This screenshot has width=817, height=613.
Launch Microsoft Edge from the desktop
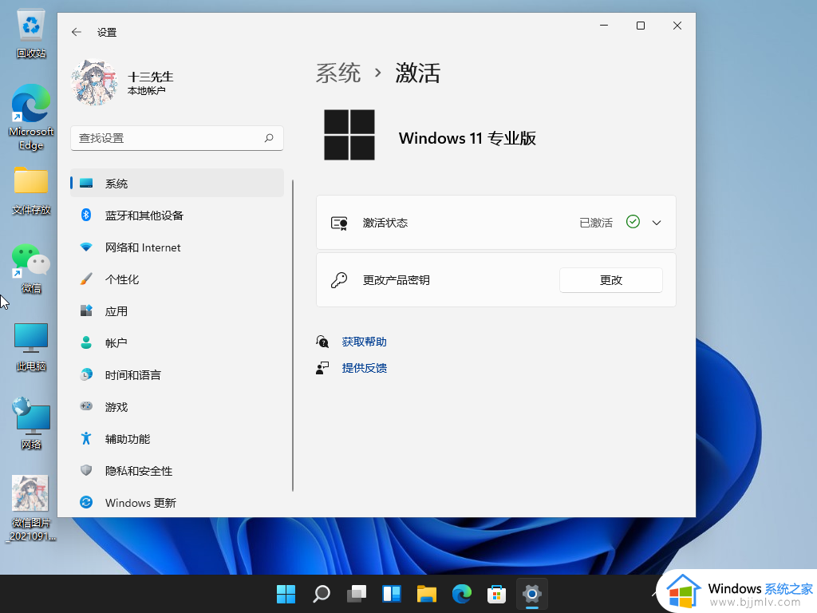[31, 117]
